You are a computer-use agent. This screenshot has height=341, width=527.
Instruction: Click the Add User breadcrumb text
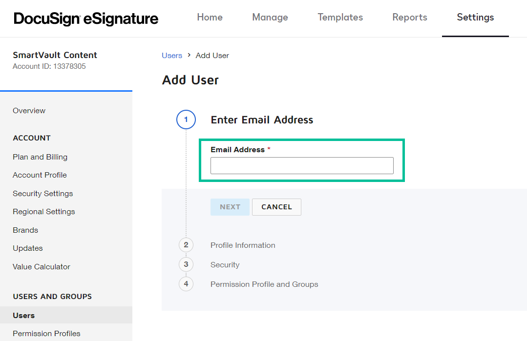coord(212,56)
